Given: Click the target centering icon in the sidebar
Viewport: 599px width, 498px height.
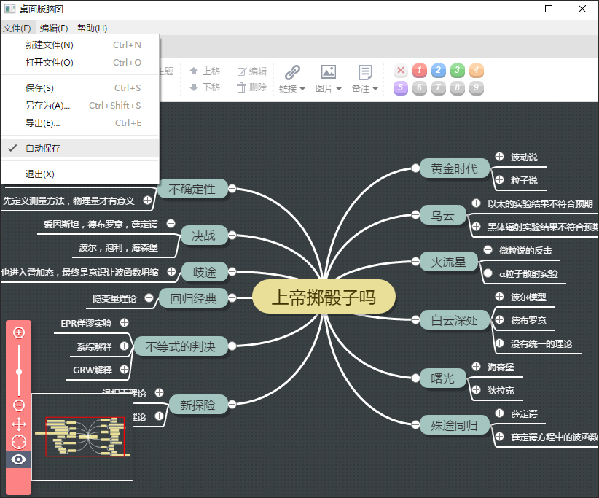Looking at the screenshot, I should coord(18,441).
